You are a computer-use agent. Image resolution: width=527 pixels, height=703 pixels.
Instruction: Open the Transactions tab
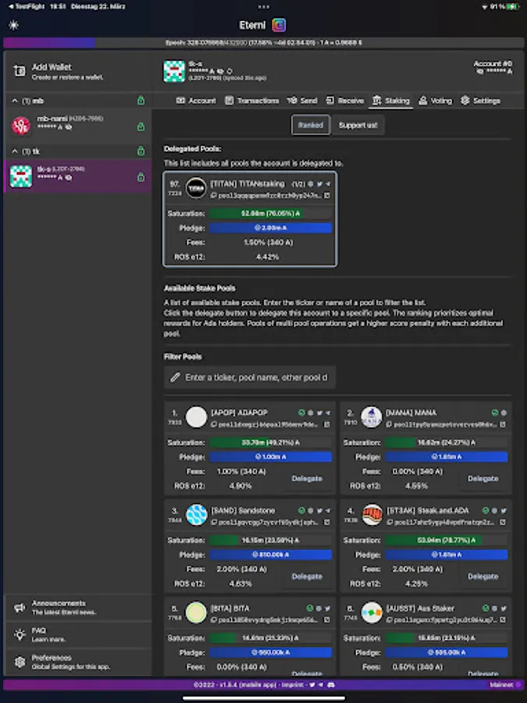pos(252,101)
